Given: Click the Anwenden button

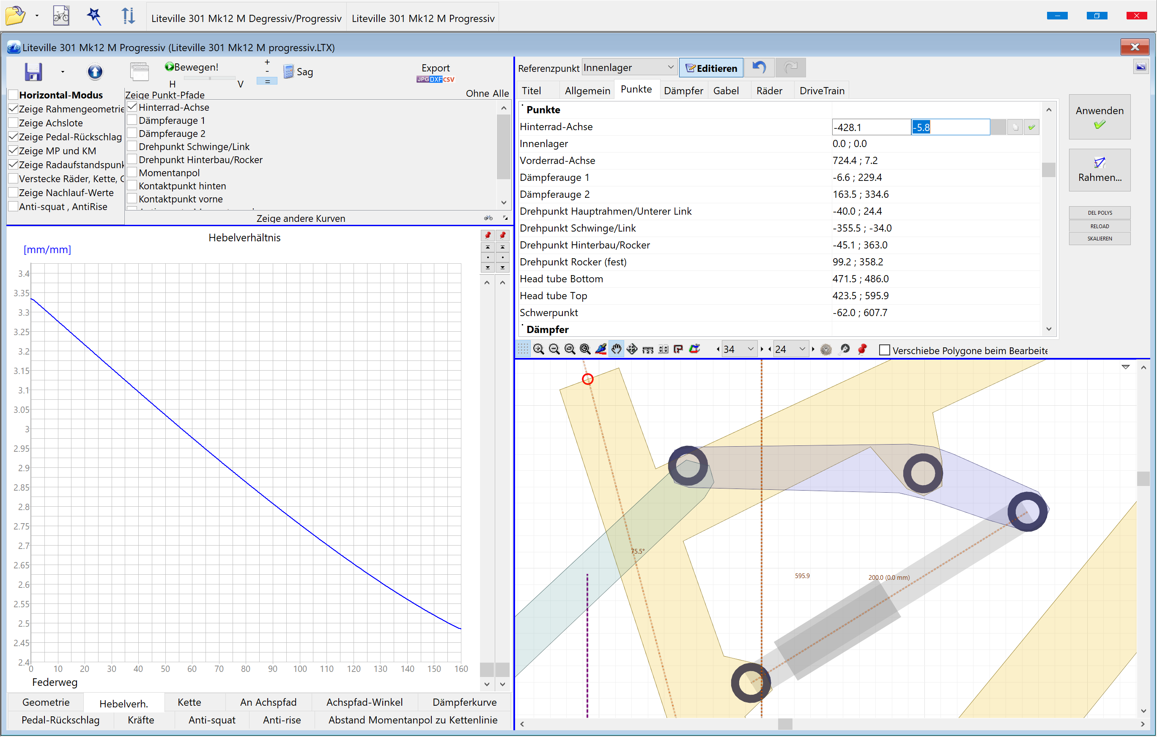Looking at the screenshot, I should coord(1099,117).
